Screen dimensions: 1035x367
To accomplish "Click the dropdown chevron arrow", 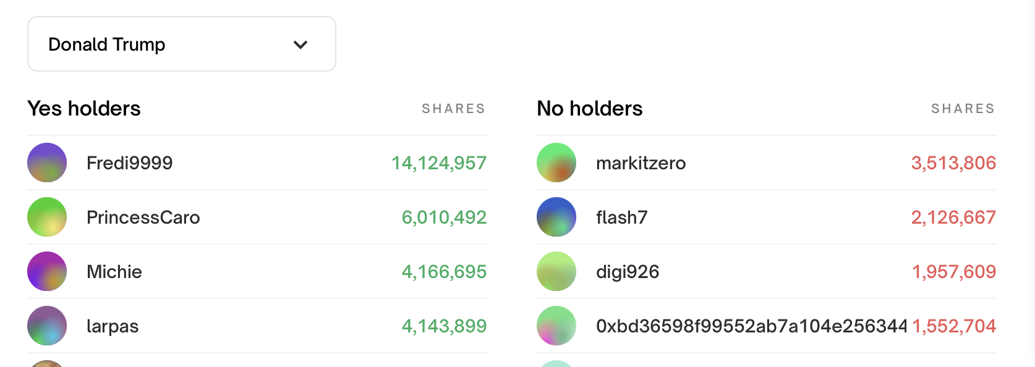I will (300, 44).
